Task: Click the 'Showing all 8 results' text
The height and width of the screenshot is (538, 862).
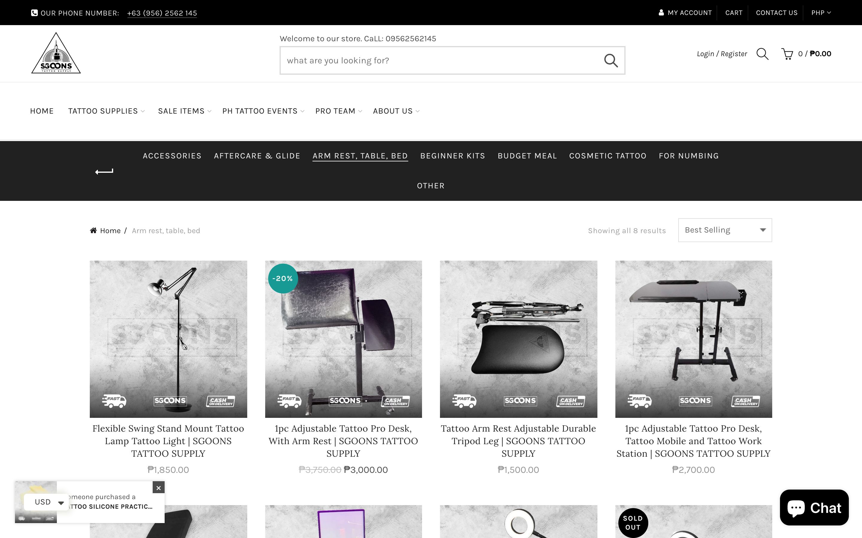Action: pyautogui.click(x=626, y=230)
